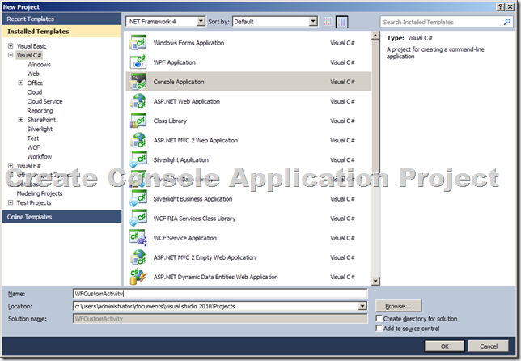This screenshot has height=361, width=521.
Task: Click the template list scrollbar thumb
Action: (x=375, y=106)
